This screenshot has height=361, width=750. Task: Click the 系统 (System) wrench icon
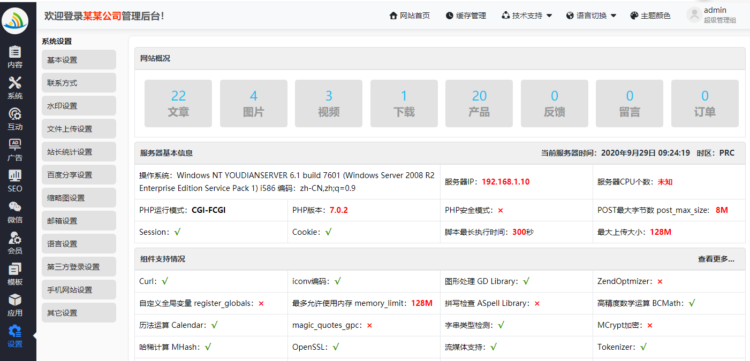15,88
